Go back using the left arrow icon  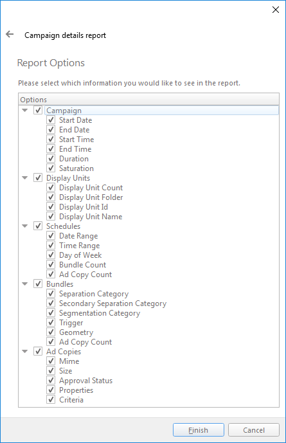[x=10, y=35]
